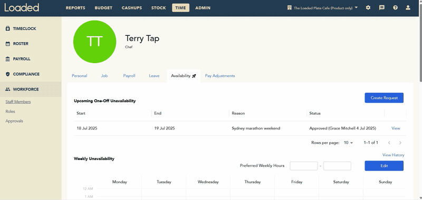Screen dimensions: 422x200
Task: Select the Availability tab
Action: (x=184, y=76)
